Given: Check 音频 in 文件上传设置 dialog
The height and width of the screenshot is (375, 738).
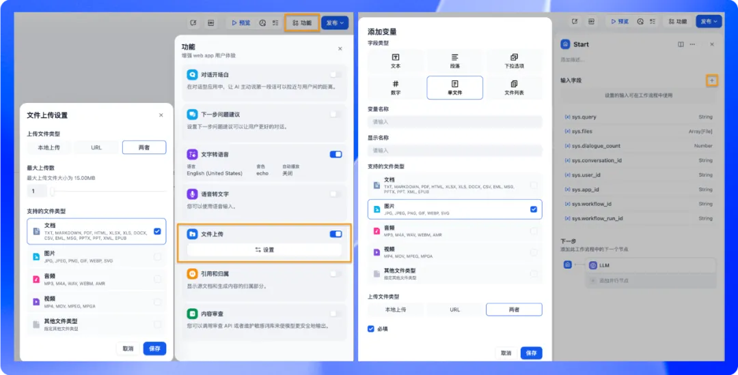Looking at the screenshot, I should click(x=157, y=280).
